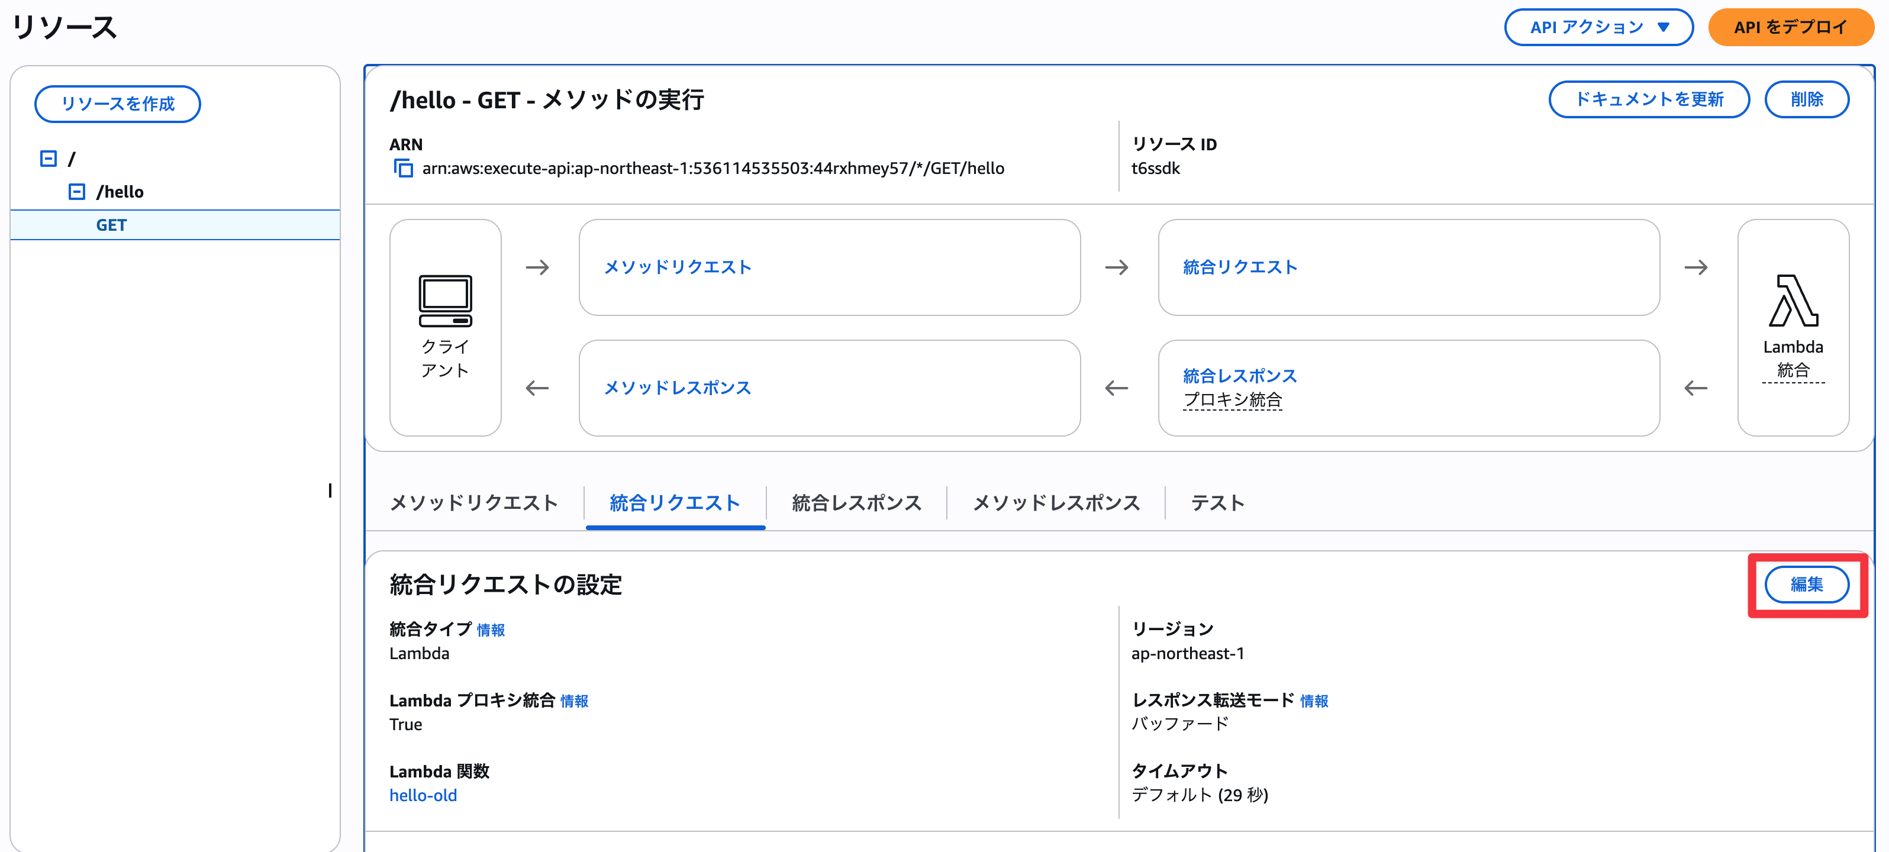Click 編集 in integration request settings

click(1806, 585)
